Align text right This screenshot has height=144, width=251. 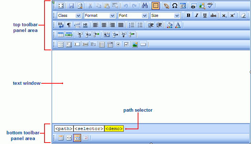point(112,25)
